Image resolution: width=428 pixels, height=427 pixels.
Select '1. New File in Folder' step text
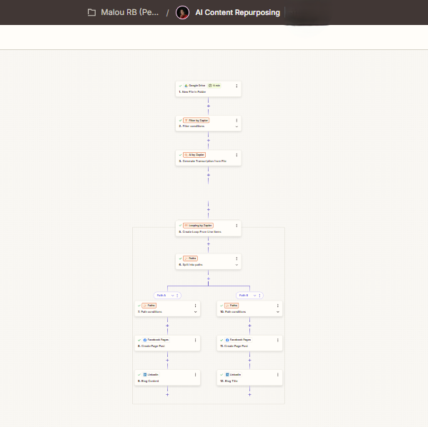pyautogui.click(x=192, y=92)
